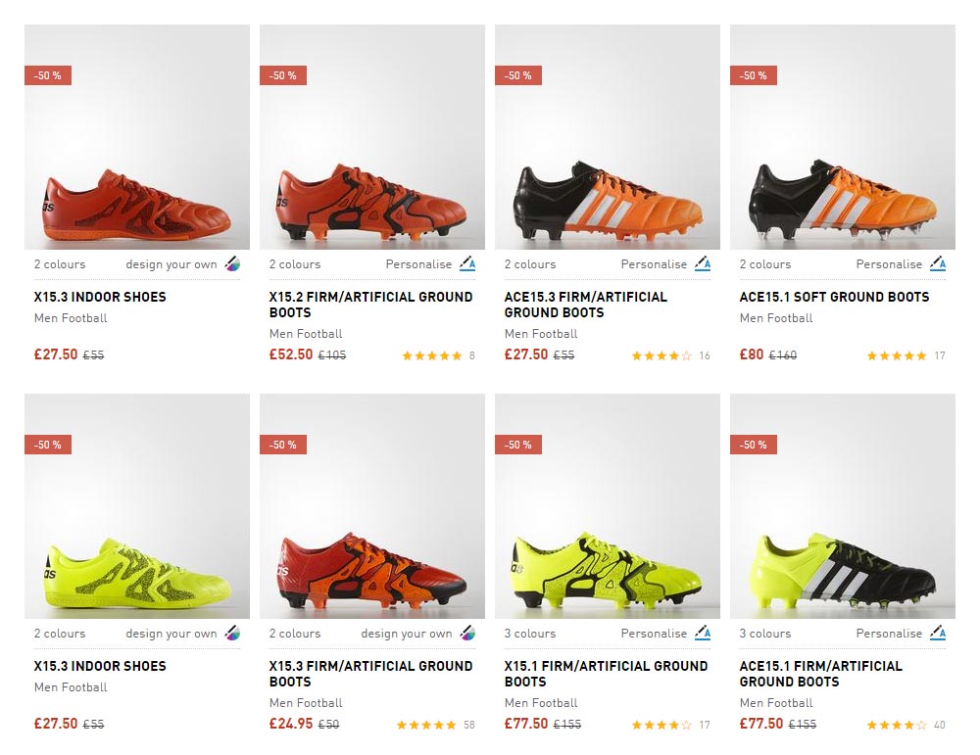Viewport: 980px width, 755px height.
Task: Expand the 2 colours options for X15.2 boots
Action: pos(294,263)
